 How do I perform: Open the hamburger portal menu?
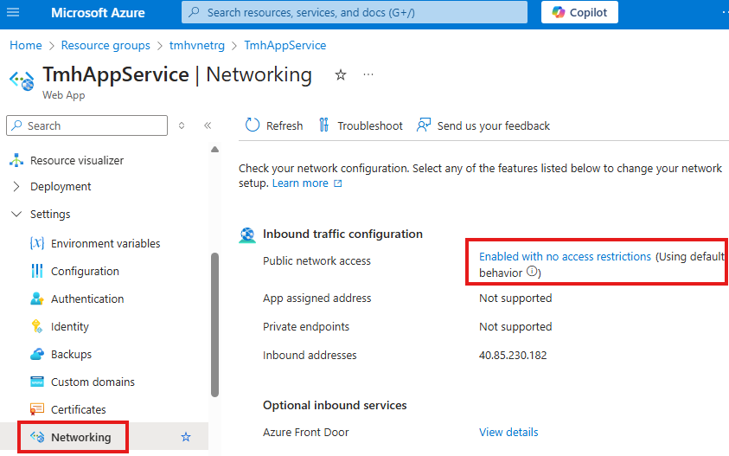click(x=13, y=12)
